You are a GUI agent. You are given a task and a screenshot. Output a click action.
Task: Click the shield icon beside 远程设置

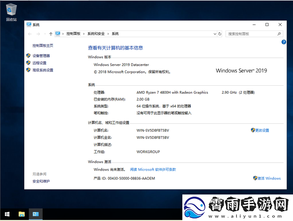click(x=28, y=63)
